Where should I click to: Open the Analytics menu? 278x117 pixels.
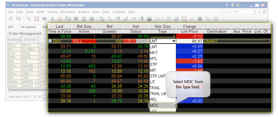(84, 12)
